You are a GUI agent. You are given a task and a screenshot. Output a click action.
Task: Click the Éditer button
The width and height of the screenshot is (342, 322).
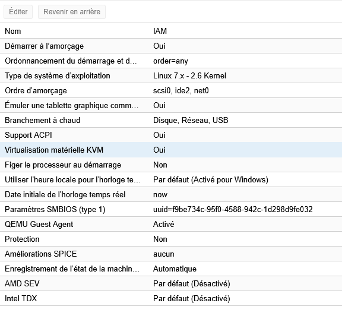[x=18, y=11]
